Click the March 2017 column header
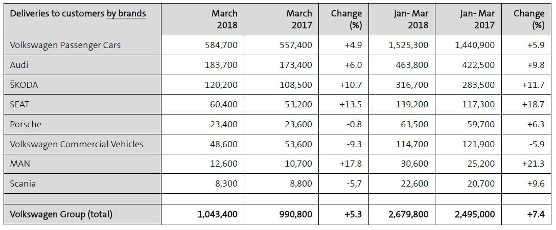This screenshot has width=556, height=230. (299, 19)
